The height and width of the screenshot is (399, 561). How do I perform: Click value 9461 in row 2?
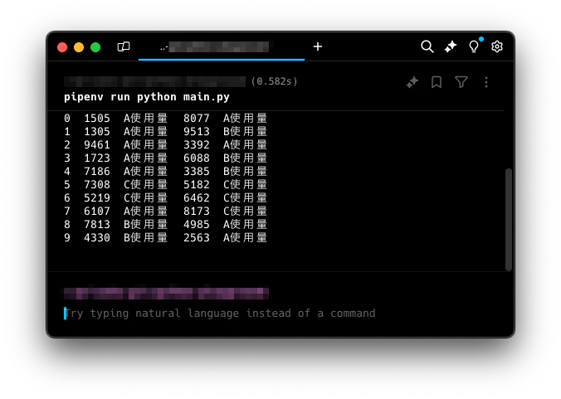coord(97,144)
